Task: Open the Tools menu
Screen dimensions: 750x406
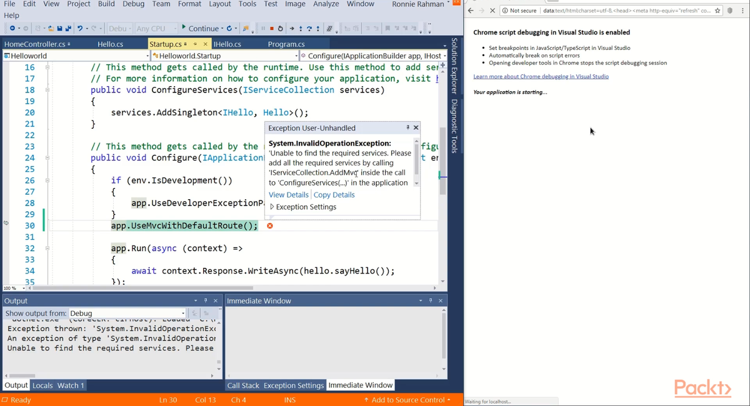Action: point(247,4)
